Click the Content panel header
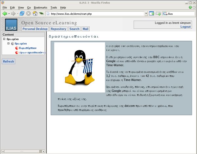 tap(23, 35)
